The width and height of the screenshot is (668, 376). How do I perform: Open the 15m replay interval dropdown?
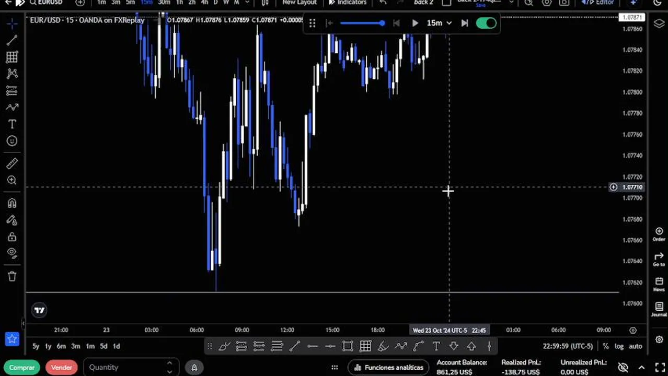tap(439, 23)
